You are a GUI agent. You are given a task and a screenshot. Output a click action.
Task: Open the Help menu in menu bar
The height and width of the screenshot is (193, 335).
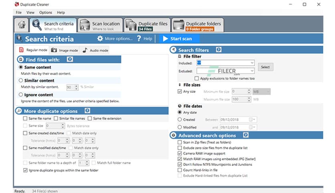[61, 12]
